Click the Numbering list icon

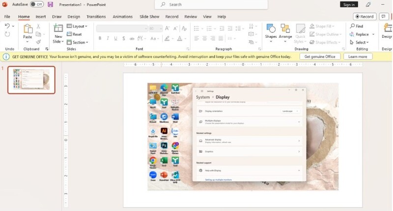209,28
